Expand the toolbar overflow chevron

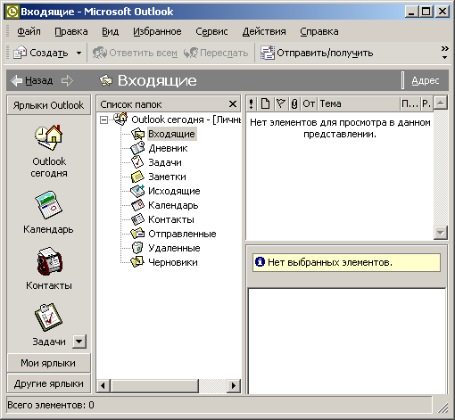tap(444, 53)
